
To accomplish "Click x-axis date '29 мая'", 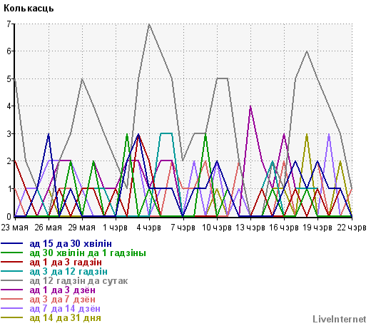I will [82, 228].
